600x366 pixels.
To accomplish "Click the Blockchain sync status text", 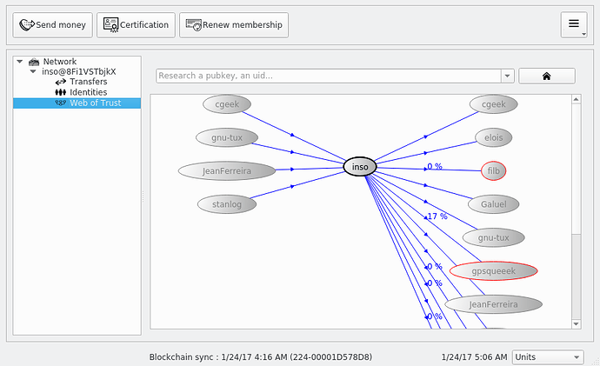I will pos(261,357).
